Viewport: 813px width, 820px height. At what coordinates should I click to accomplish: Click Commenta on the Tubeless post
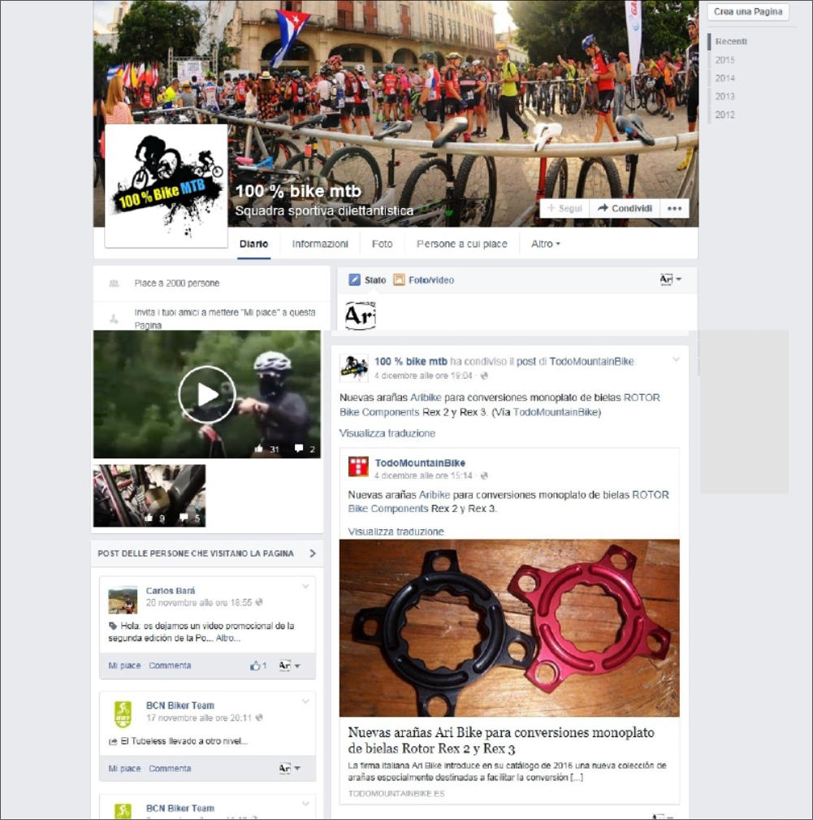170,768
